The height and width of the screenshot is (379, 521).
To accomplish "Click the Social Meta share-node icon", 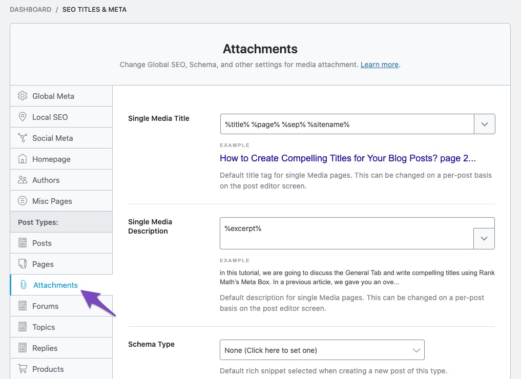I will 22,138.
